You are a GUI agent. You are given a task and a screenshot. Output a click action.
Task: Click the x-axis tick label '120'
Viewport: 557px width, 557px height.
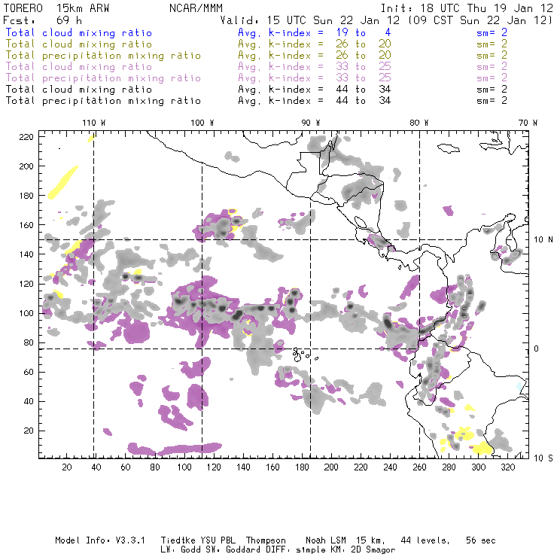point(214,467)
